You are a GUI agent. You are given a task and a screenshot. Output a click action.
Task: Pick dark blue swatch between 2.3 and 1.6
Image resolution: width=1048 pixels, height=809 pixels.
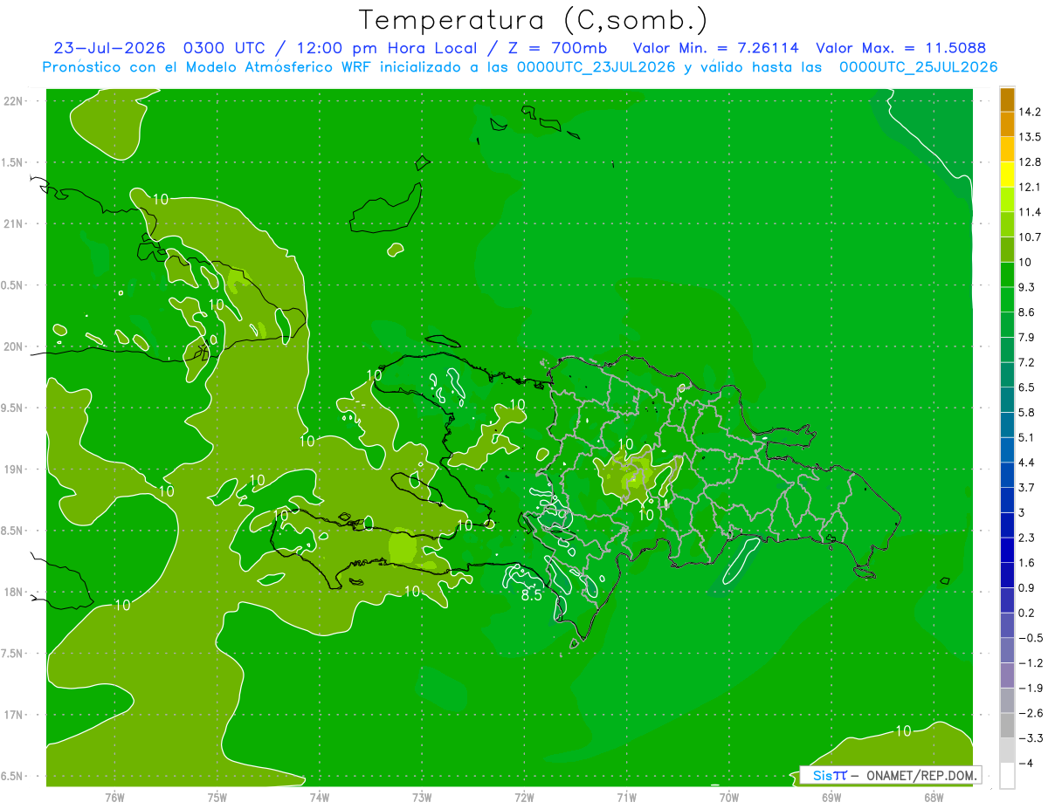[x=1007, y=550]
